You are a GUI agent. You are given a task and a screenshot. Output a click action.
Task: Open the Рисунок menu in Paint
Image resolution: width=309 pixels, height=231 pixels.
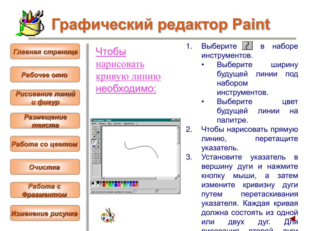(117, 124)
